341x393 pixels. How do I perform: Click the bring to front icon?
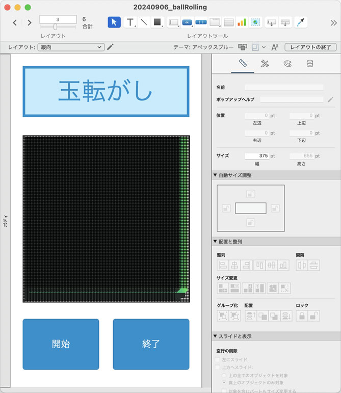coord(250,316)
